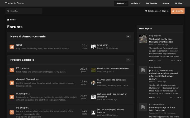Screen dimensions: 190x118
Task: Click the PZ Updates forum icon
Action: tap(12, 70)
